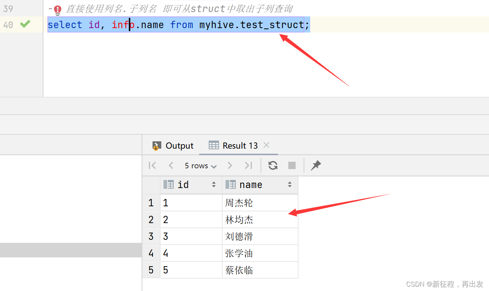Click the select keyword in the query
489x291 pixels.
[65, 24]
